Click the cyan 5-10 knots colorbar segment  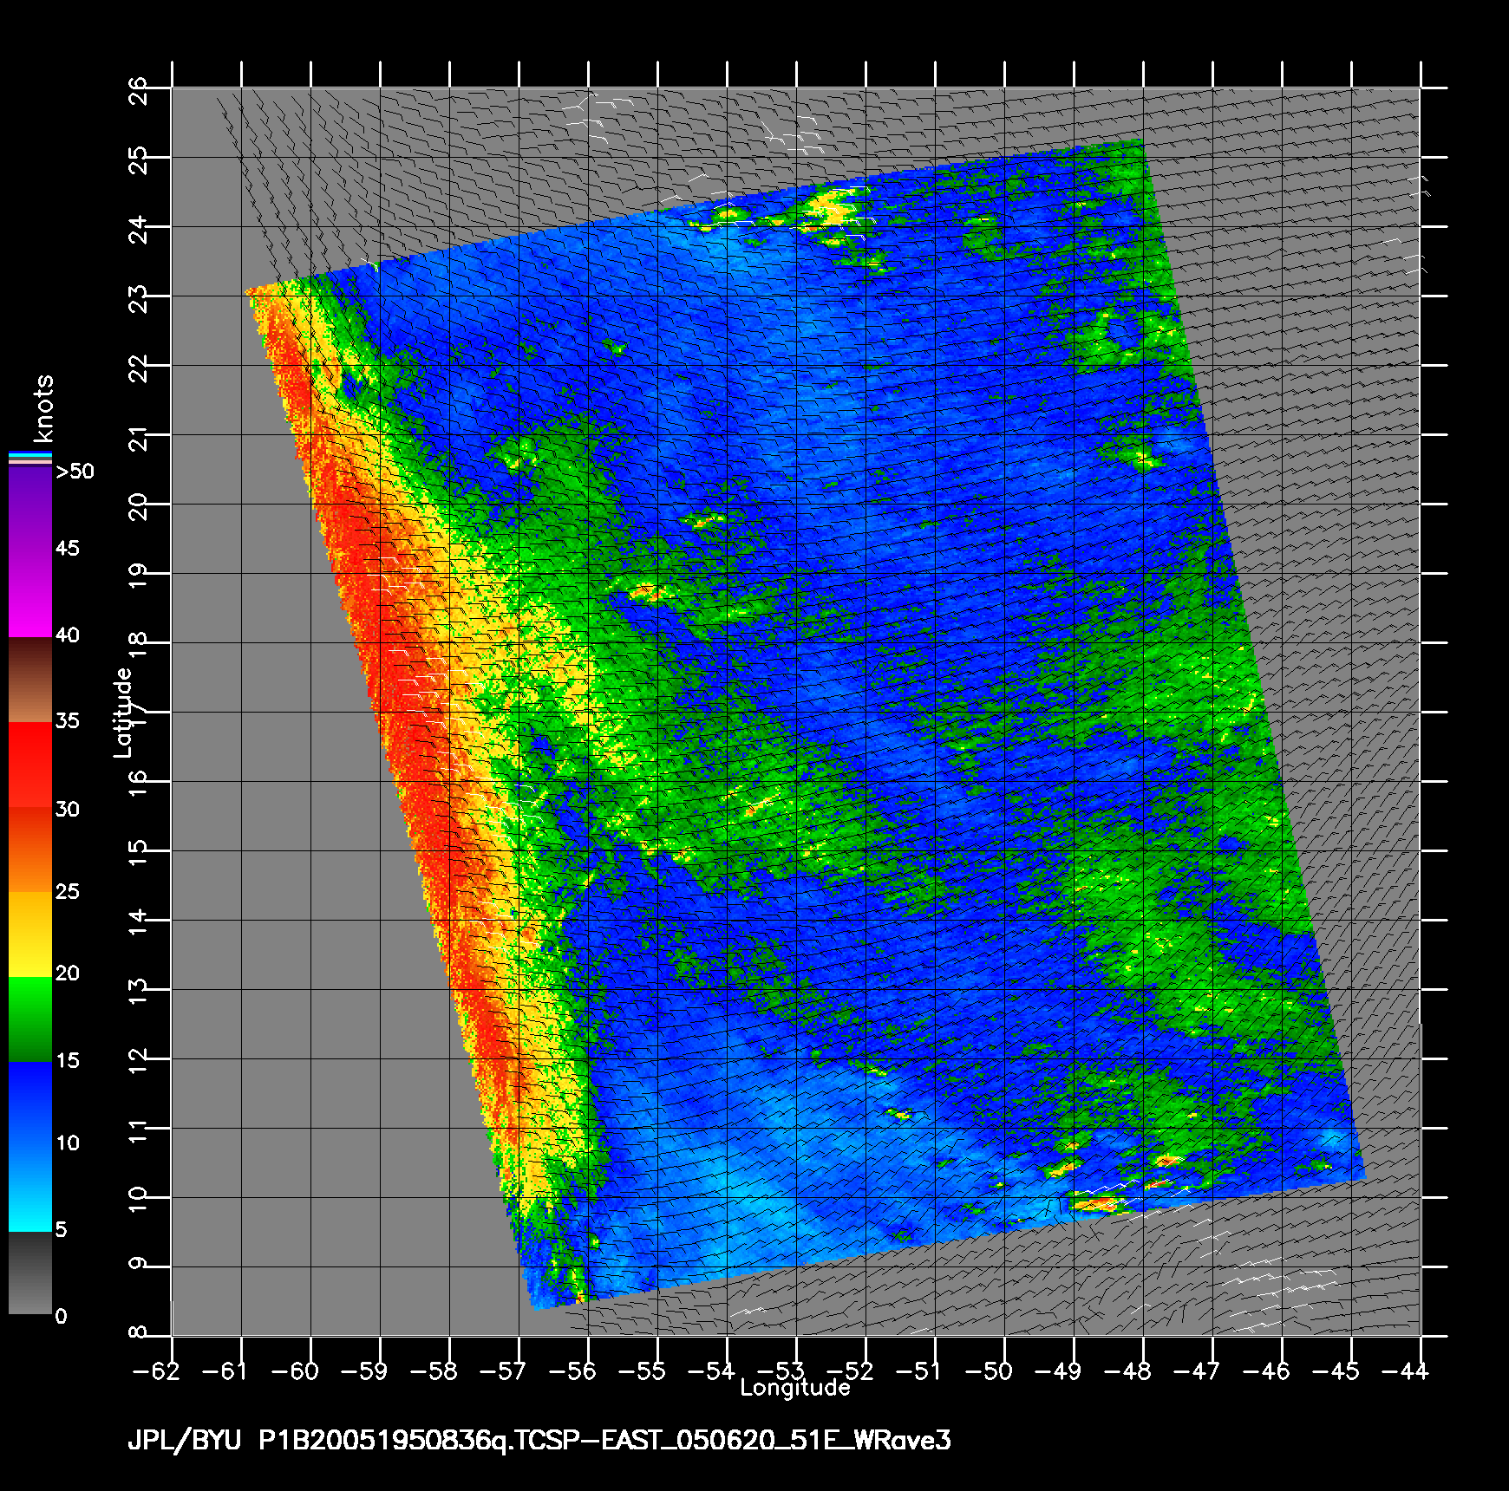30,1188
